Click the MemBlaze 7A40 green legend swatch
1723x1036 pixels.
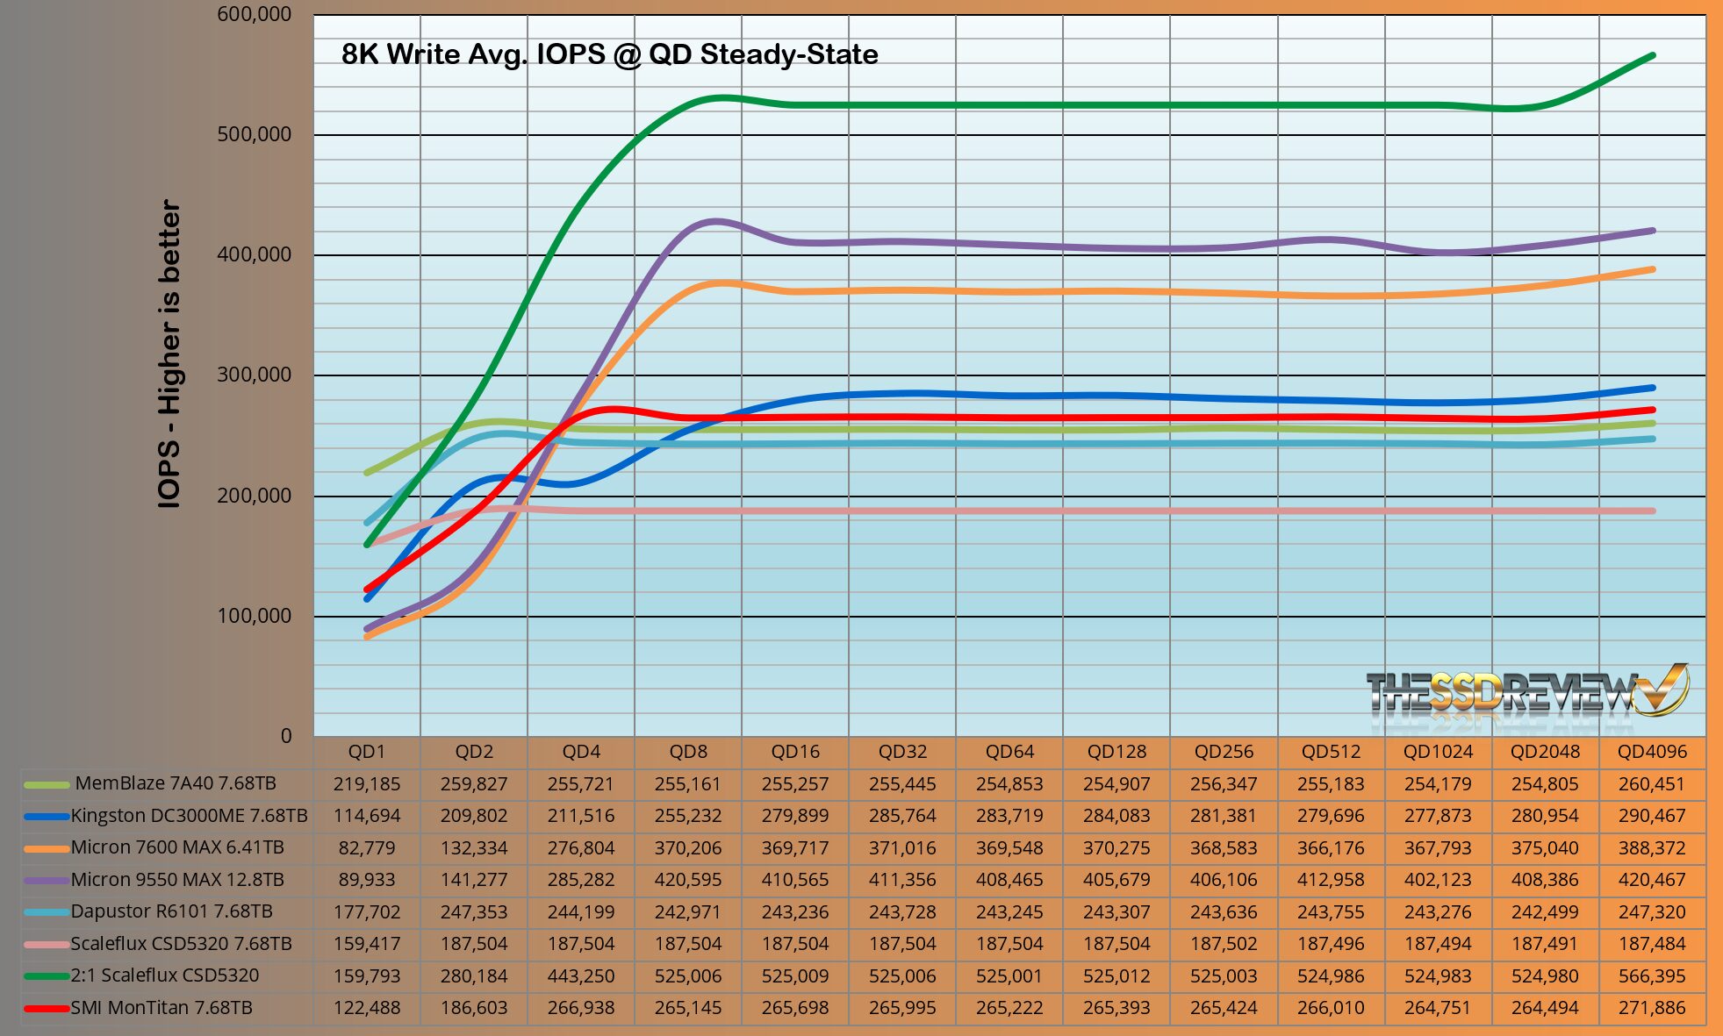(x=47, y=784)
